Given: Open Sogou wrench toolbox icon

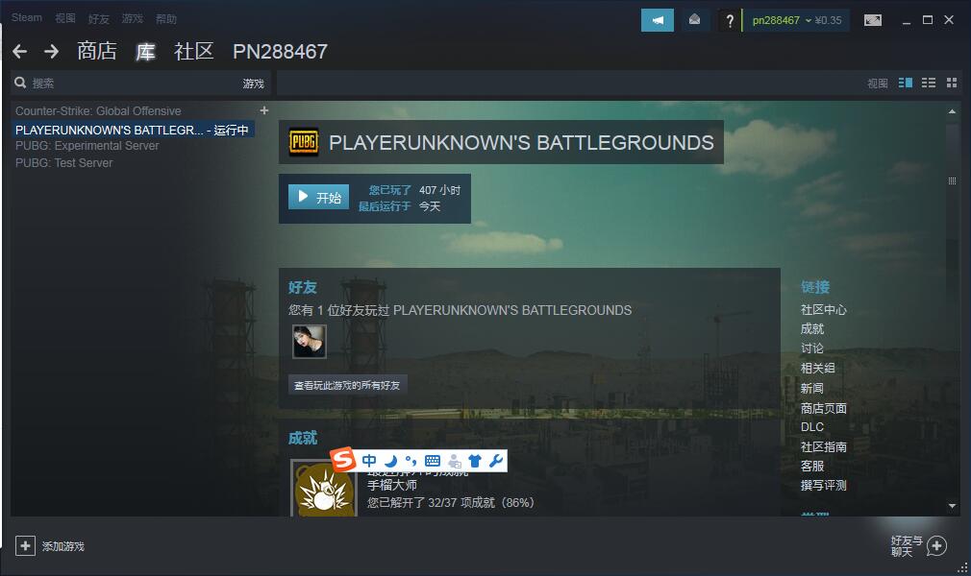Looking at the screenshot, I should tap(495, 461).
